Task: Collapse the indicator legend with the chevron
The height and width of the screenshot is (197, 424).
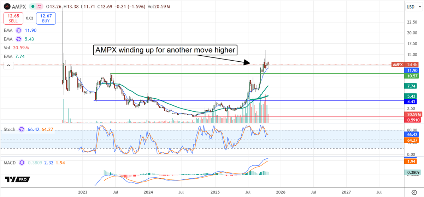Action: [8, 65]
